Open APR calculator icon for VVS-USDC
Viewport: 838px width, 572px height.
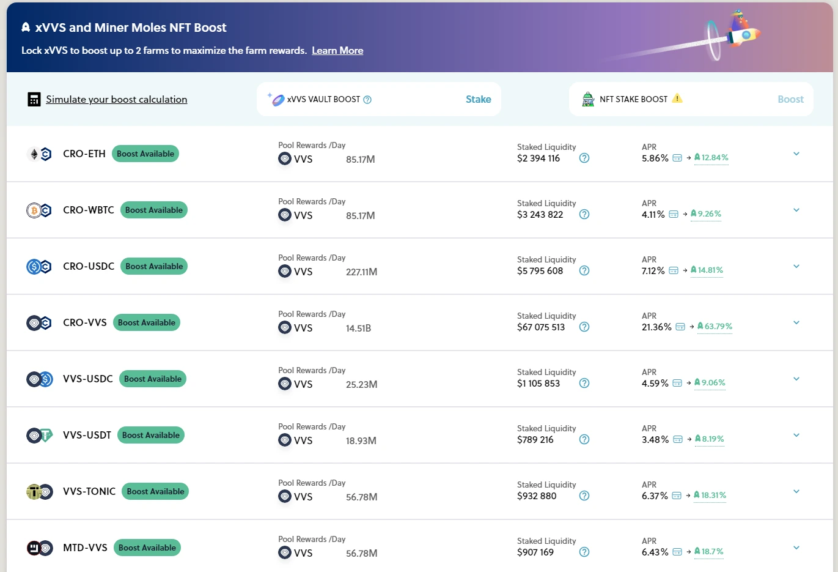coord(677,384)
